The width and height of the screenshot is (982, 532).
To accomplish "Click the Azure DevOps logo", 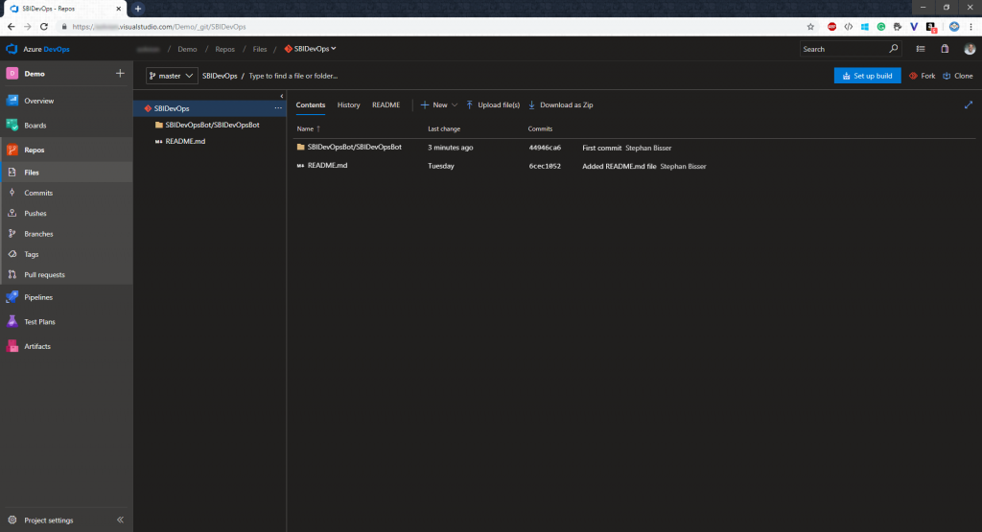I will point(37,49).
